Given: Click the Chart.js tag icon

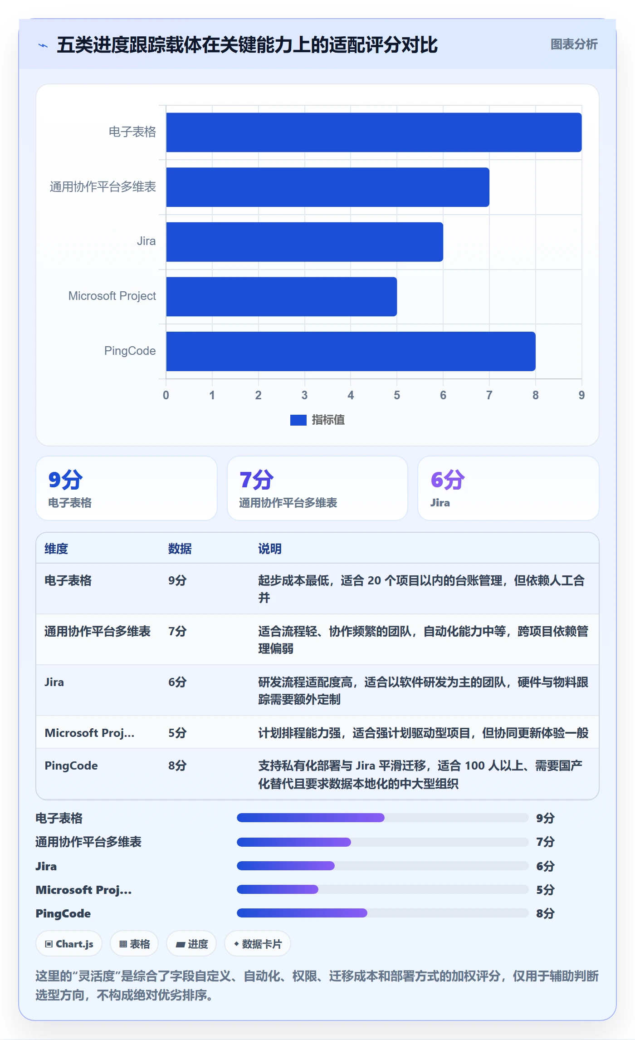Looking at the screenshot, I should coord(49,944).
